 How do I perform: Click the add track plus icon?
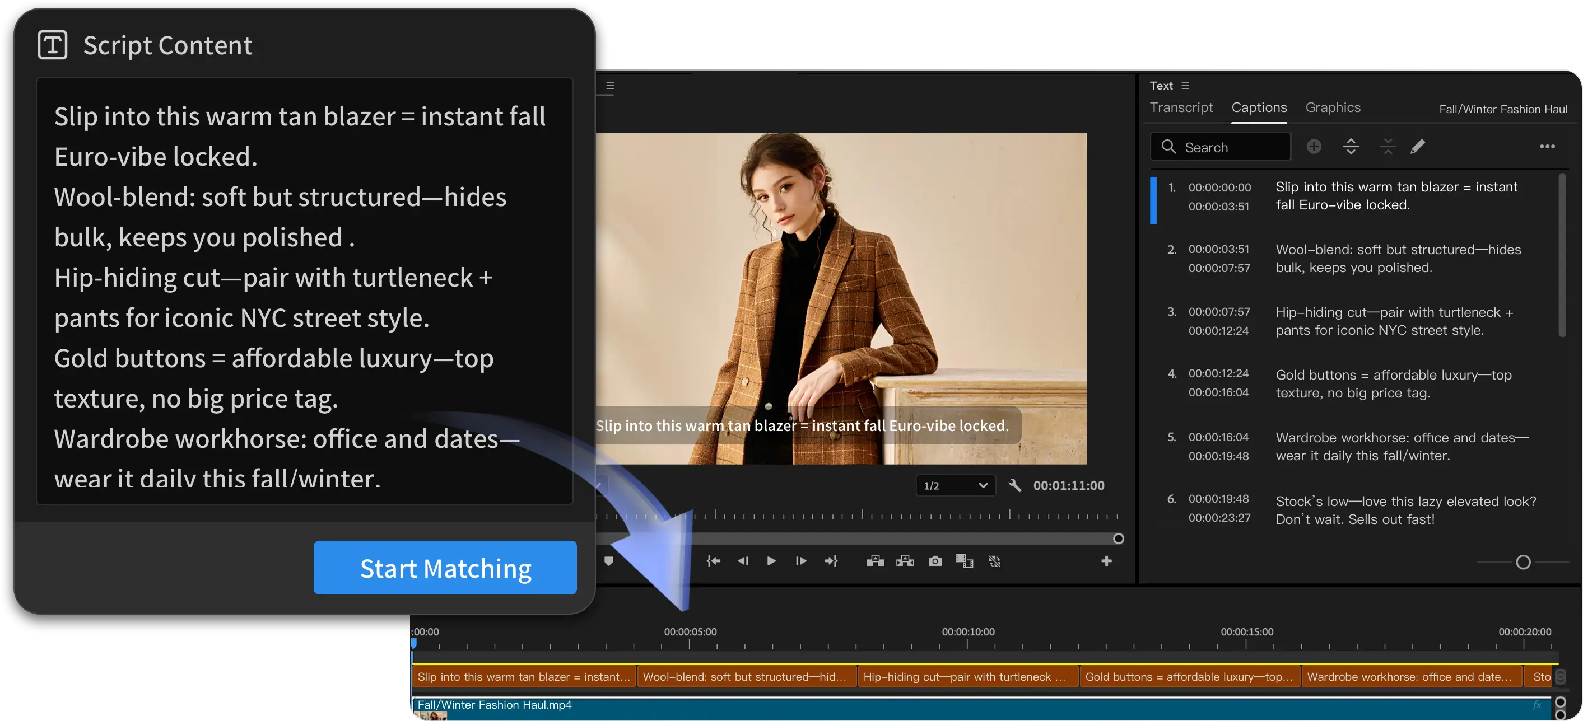(1107, 561)
